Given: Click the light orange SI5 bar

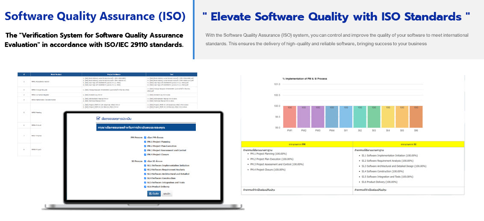Looking at the screenshot, I should 402,116.
